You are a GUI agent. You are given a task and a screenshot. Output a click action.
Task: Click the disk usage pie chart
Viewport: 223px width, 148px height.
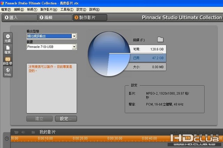click(x=109, y=54)
